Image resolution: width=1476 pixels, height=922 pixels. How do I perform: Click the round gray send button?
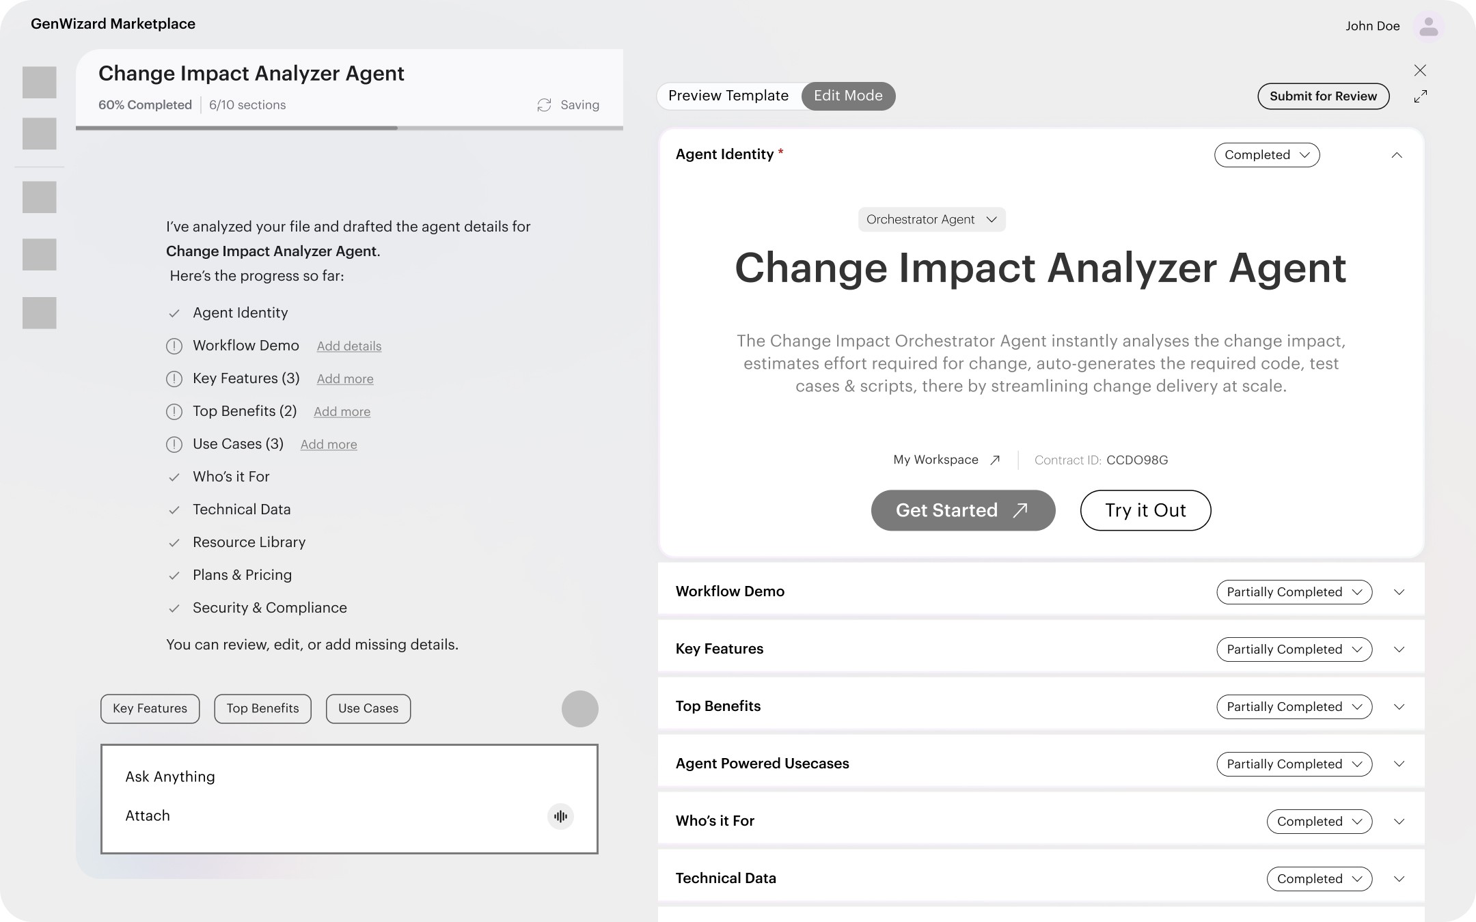[579, 708]
